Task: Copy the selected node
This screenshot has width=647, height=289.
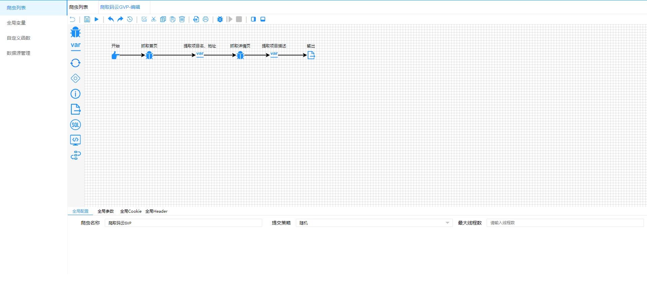Action: pos(163,19)
